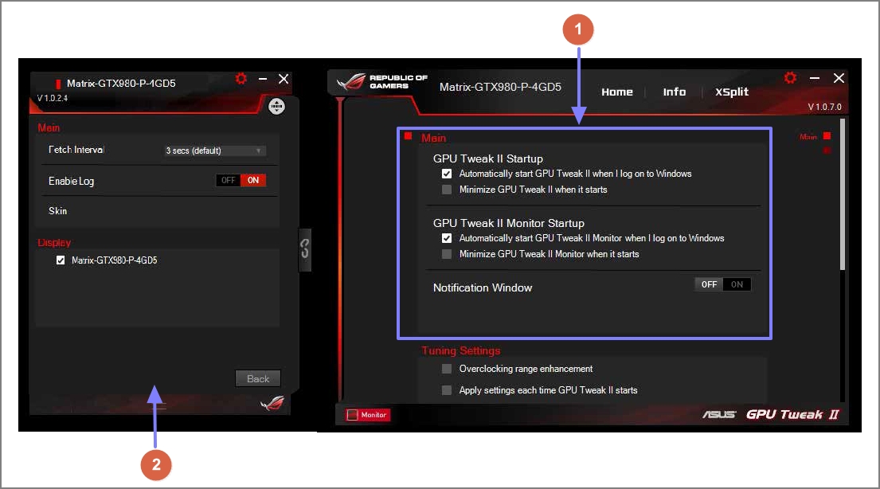This screenshot has height=489, width=880.
Task: Open settings gear in GPU Tweak II window
Action: pos(790,77)
